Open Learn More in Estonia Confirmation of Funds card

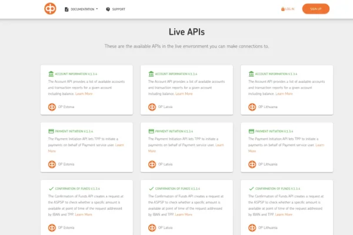tap(84, 214)
